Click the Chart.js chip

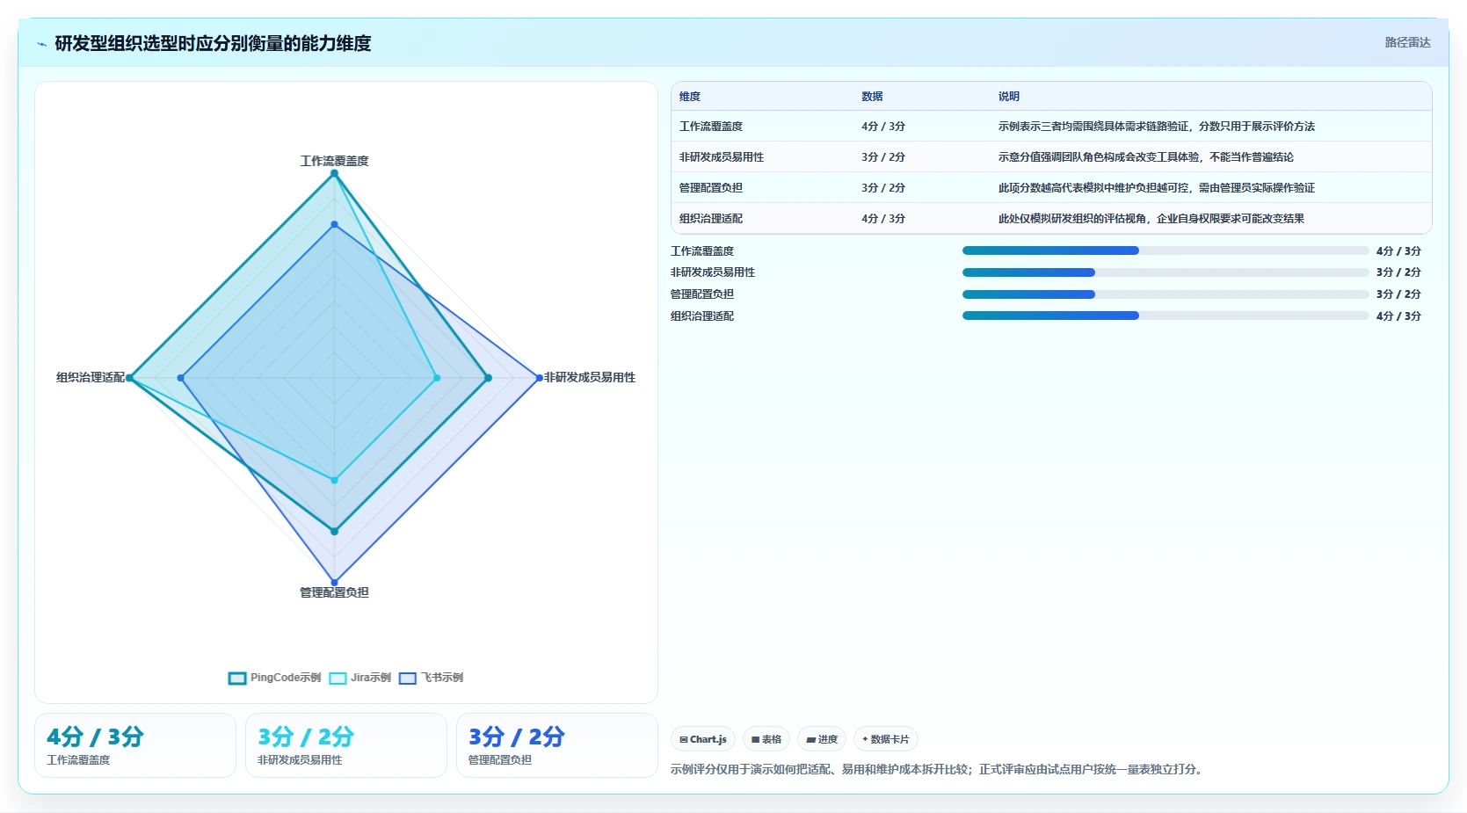(x=703, y=739)
